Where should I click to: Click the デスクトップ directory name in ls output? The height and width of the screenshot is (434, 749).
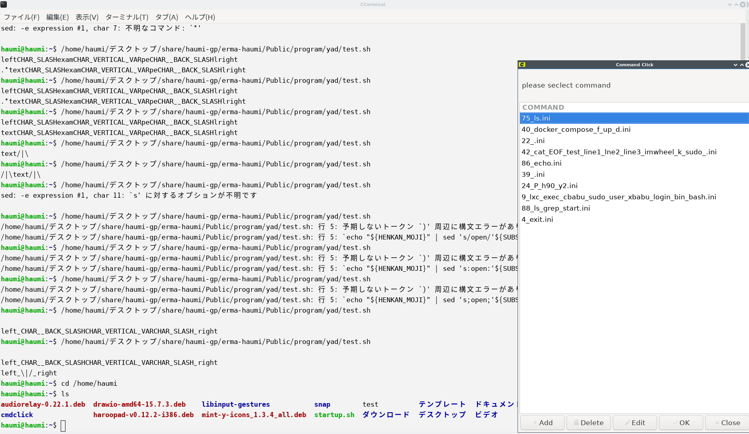(x=442, y=415)
